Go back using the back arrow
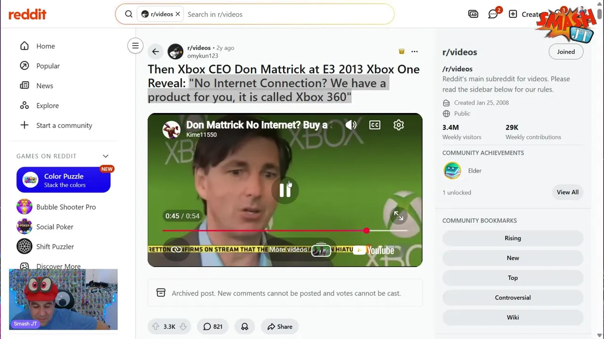604x339 pixels. 155,52
